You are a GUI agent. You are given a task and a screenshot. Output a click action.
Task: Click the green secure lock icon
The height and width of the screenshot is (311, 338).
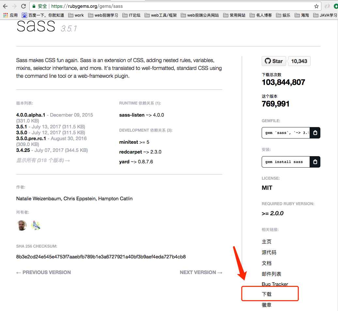pos(34,6)
